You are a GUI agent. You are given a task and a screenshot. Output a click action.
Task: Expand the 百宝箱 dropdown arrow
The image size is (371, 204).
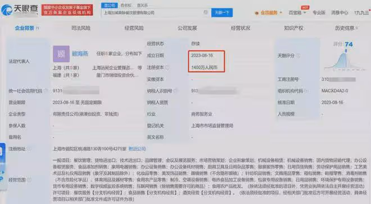[305, 12]
